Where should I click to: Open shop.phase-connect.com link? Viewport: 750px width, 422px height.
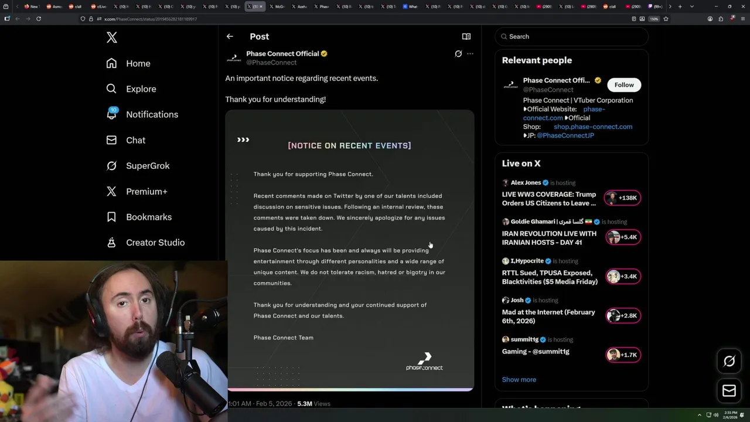click(x=593, y=127)
